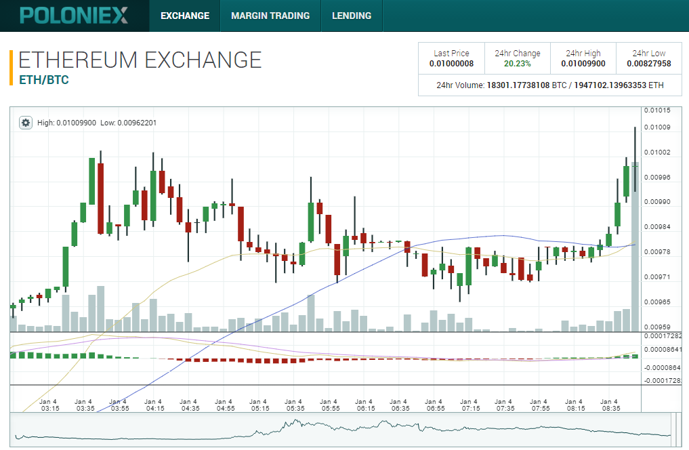Click the 0.00978 price axis label
Screen dimensions: 689x450
(x=657, y=252)
